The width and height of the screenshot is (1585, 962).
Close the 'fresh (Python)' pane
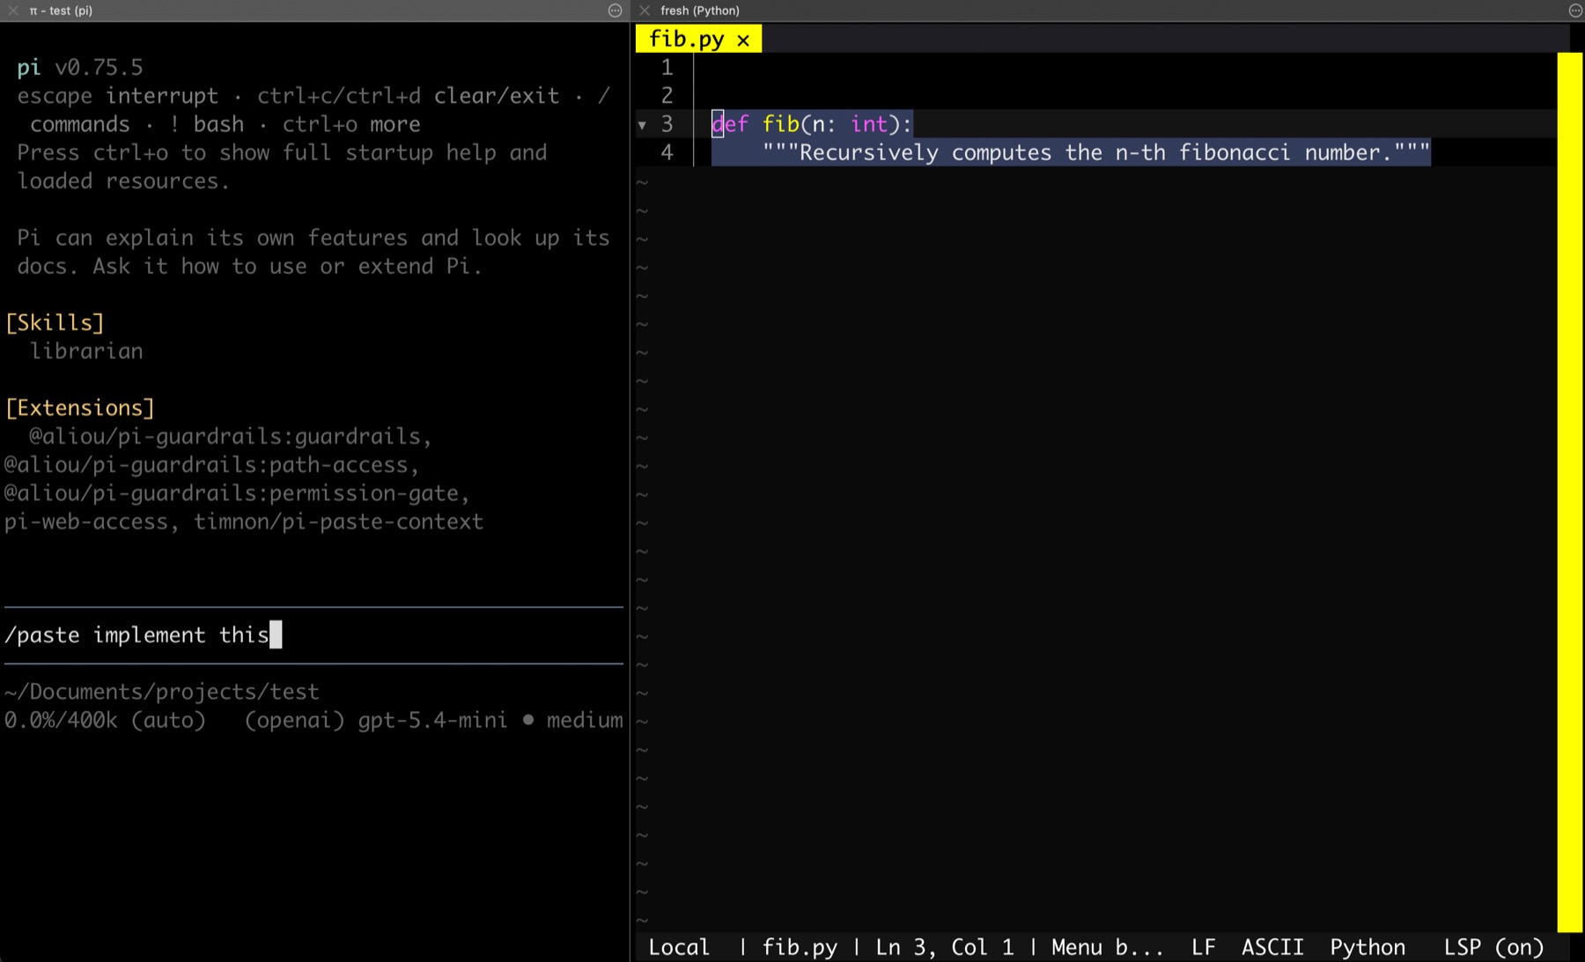[x=645, y=11]
